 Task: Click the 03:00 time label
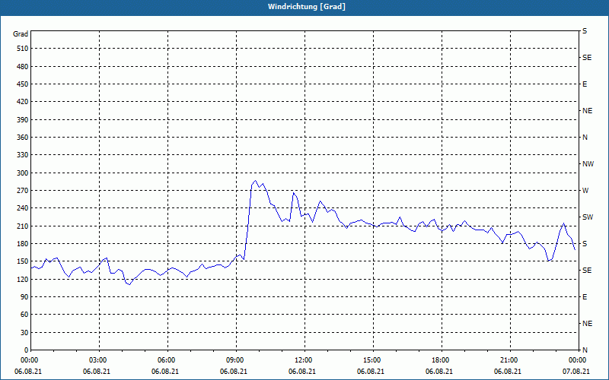pyautogui.click(x=100, y=360)
